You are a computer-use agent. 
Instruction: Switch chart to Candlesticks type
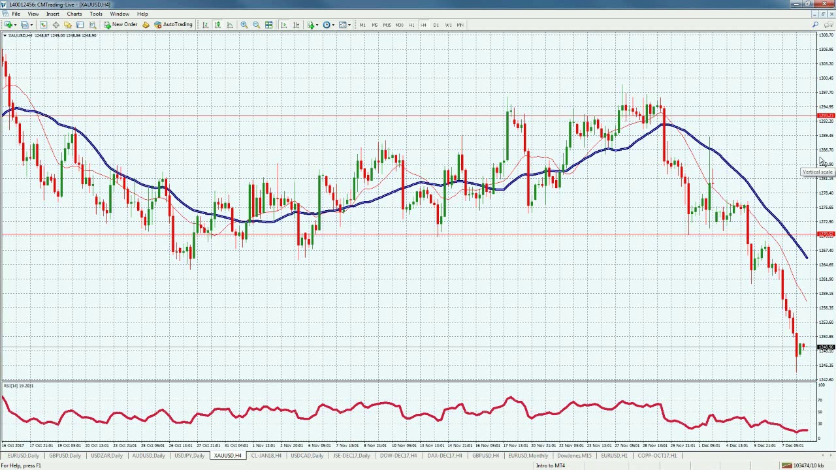(x=217, y=25)
